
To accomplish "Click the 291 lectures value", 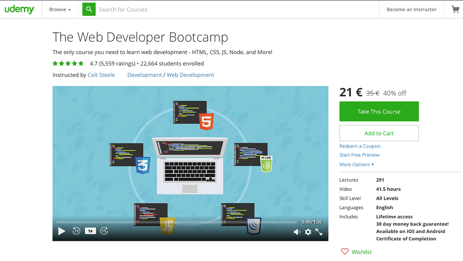I will [380, 180].
